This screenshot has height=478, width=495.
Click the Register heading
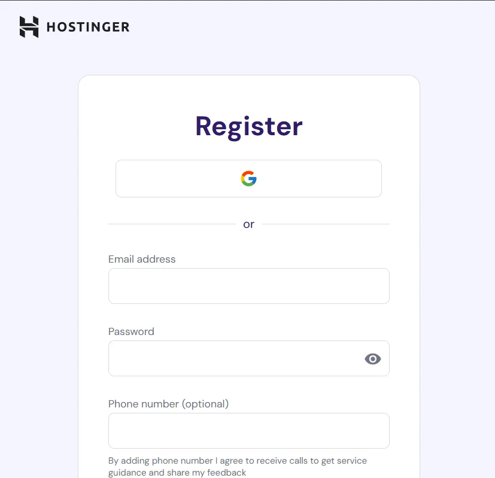248,126
